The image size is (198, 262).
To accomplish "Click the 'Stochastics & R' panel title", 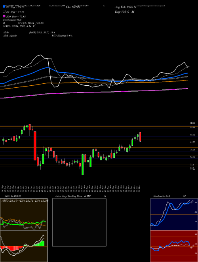I will (162, 196).
